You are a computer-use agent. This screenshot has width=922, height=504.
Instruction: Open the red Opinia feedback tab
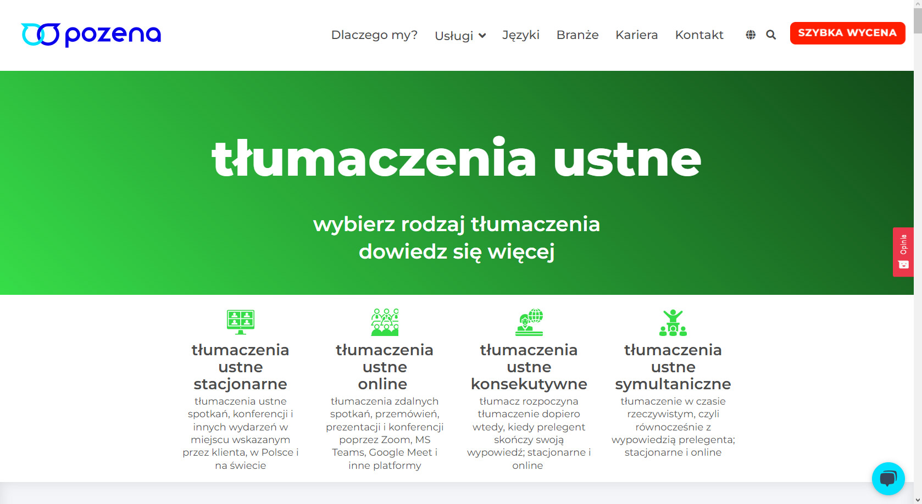[x=903, y=252]
